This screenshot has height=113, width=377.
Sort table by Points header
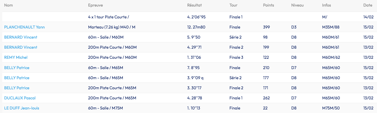(x=268, y=5)
